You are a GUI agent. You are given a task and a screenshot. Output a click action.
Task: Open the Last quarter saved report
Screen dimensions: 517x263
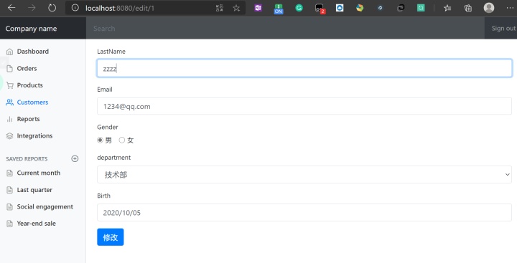[x=34, y=190]
